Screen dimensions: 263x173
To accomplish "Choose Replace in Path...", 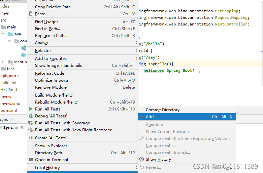I will [x=83, y=36].
